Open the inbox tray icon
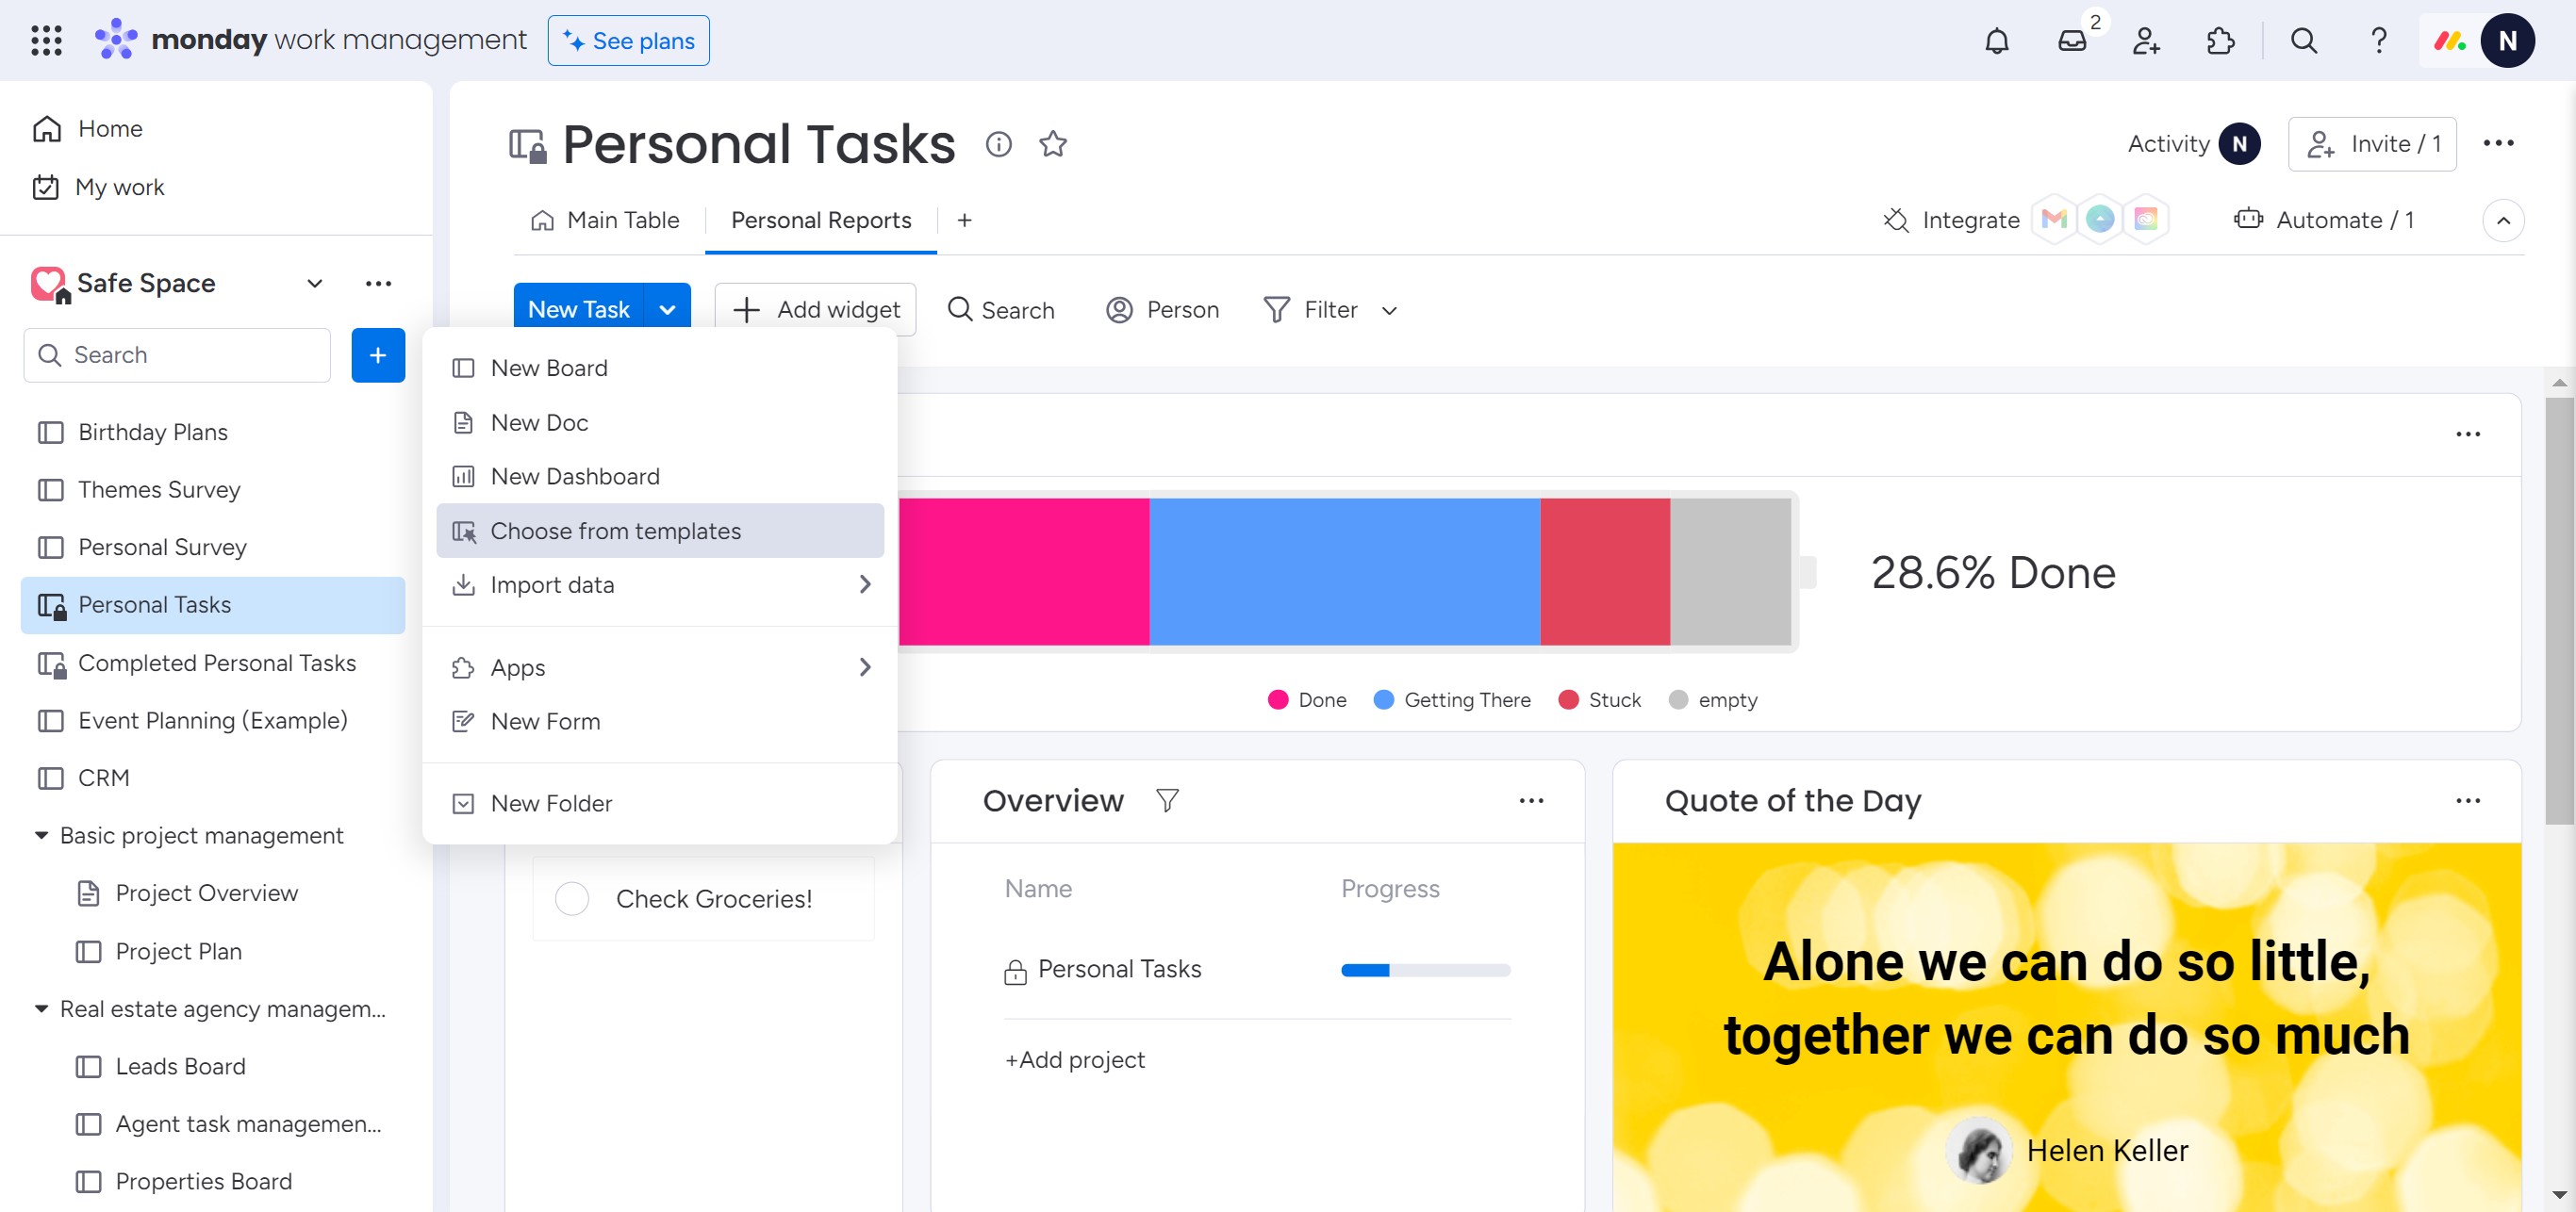Viewport: 2576px width, 1212px height. [x=2071, y=41]
